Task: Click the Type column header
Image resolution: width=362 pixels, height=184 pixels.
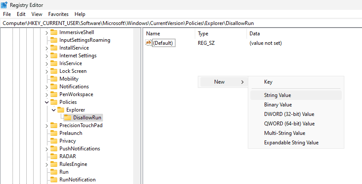Action: coord(203,34)
